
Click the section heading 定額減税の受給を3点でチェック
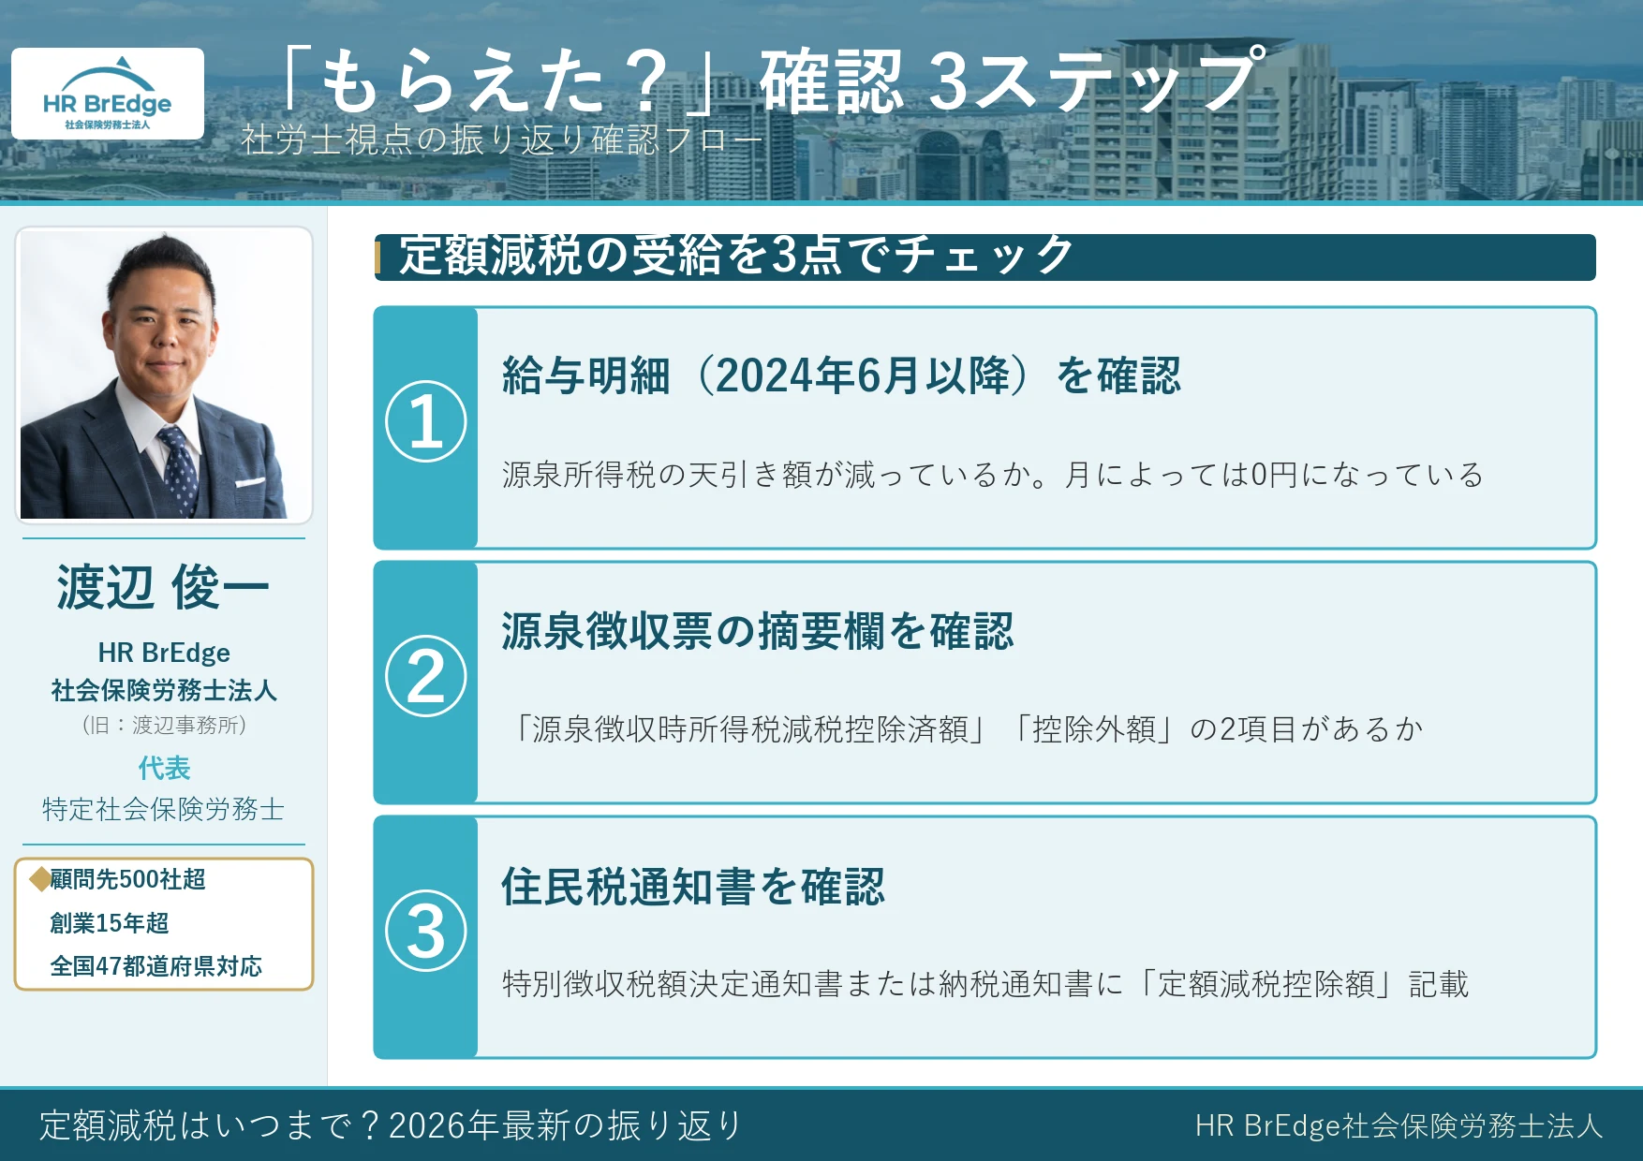click(736, 256)
